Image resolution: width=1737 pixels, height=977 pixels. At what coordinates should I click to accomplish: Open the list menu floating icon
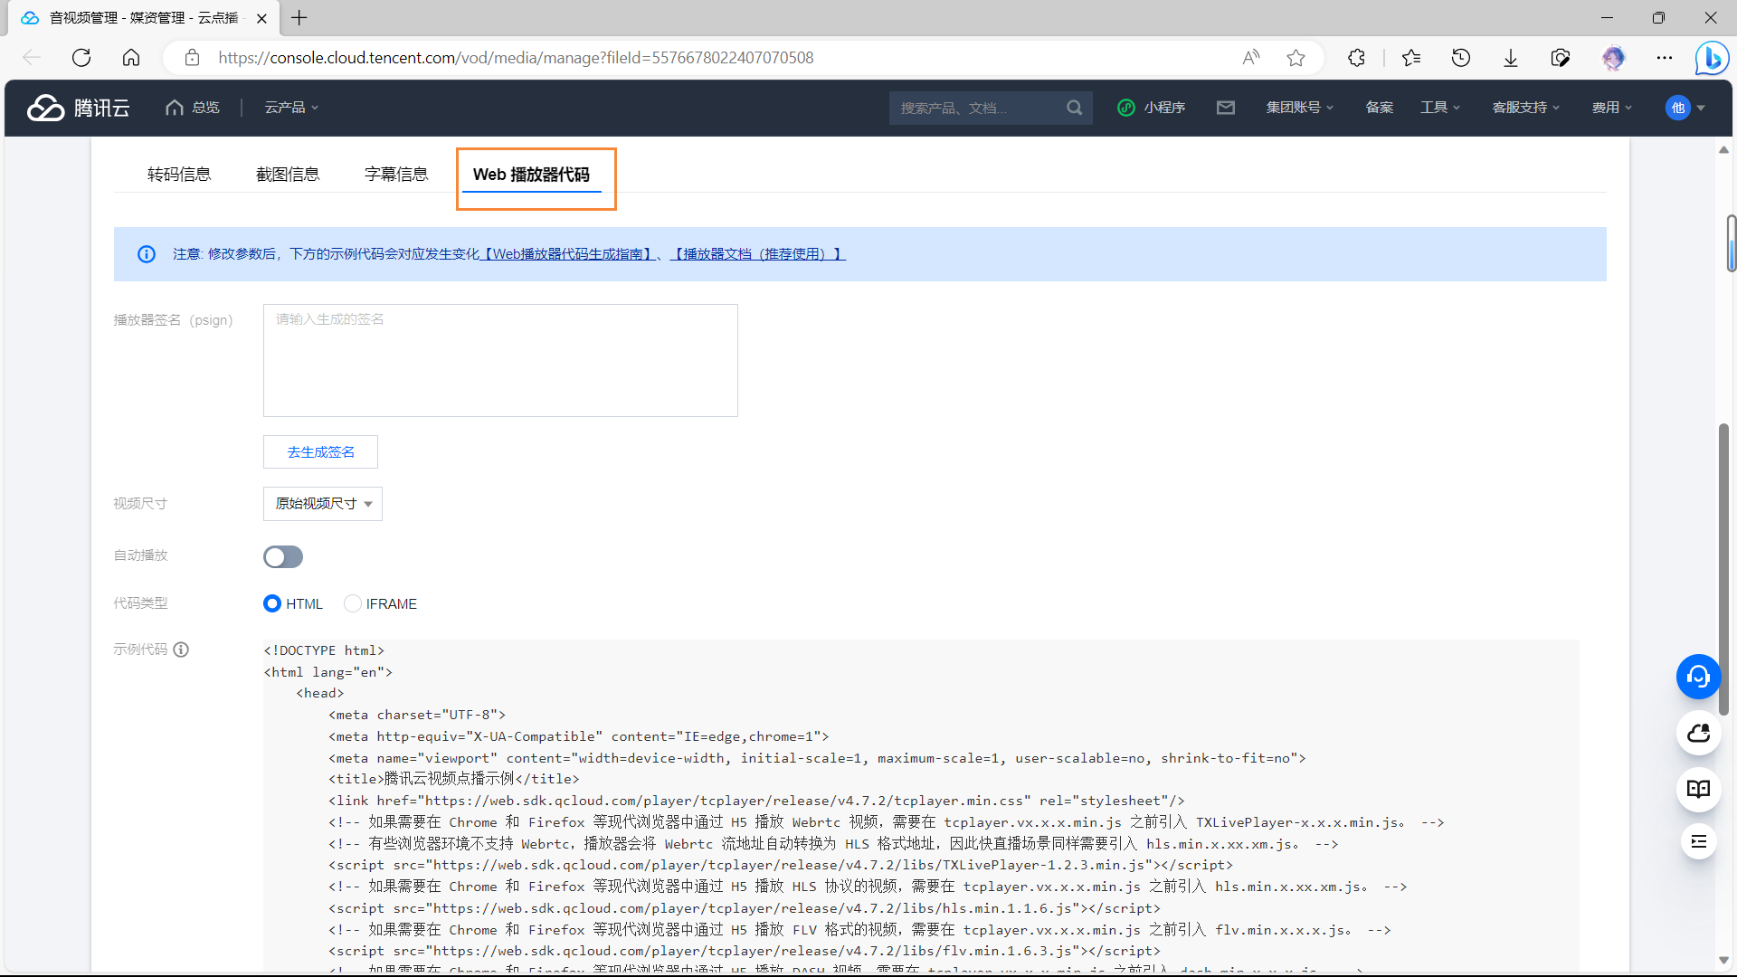coord(1698,842)
